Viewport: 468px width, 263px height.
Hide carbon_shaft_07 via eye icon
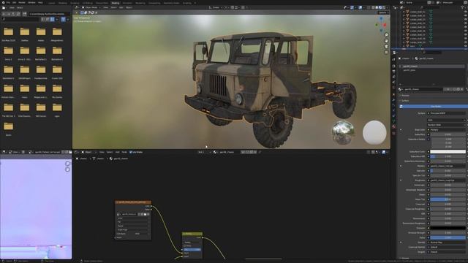pos(466,34)
